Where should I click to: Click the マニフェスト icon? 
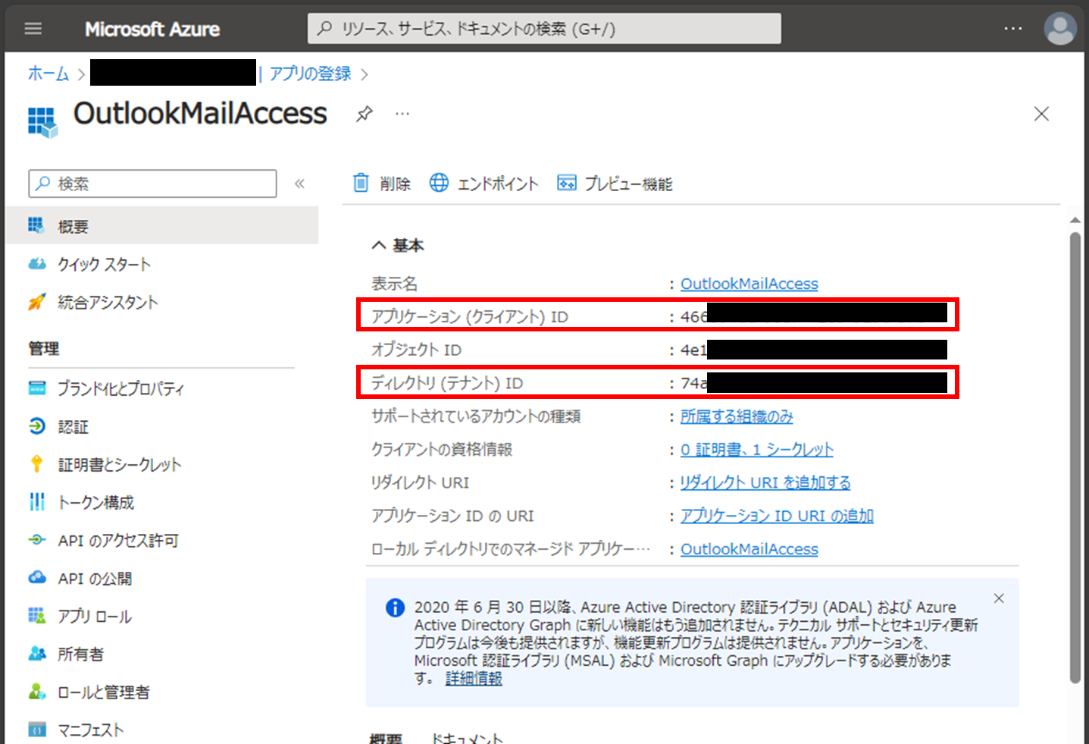(37, 730)
